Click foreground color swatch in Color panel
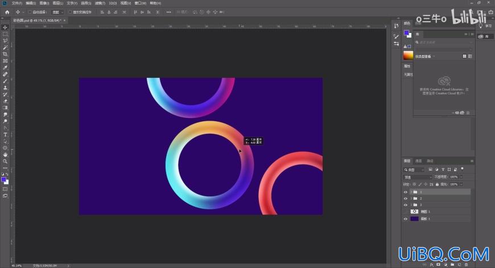The width and height of the screenshot is (495, 268). click(407, 33)
